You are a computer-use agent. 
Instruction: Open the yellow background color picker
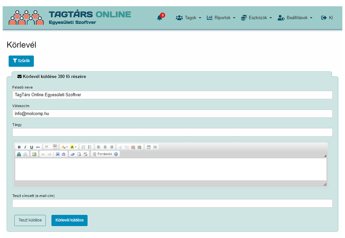[73, 147]
